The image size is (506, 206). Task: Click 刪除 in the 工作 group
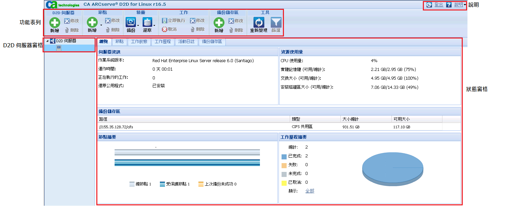coord(197,29)
